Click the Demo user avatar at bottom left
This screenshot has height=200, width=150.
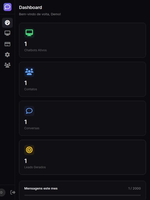click(x=2, y=192)
